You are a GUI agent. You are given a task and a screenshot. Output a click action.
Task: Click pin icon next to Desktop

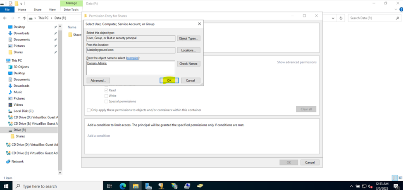55,27
